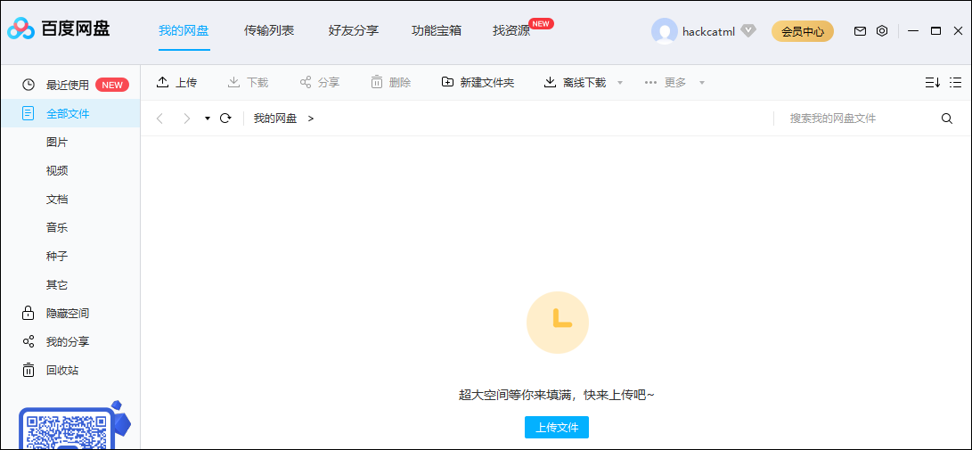Click the diamond membership badge icon
The image size is (972, 450).
point(749,31)
